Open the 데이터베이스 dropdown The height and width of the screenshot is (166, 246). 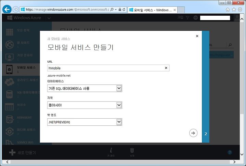[x=85, y=88]
